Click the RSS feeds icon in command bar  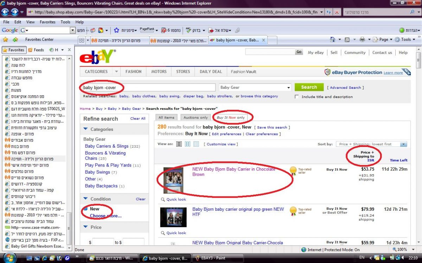[347, 40]
